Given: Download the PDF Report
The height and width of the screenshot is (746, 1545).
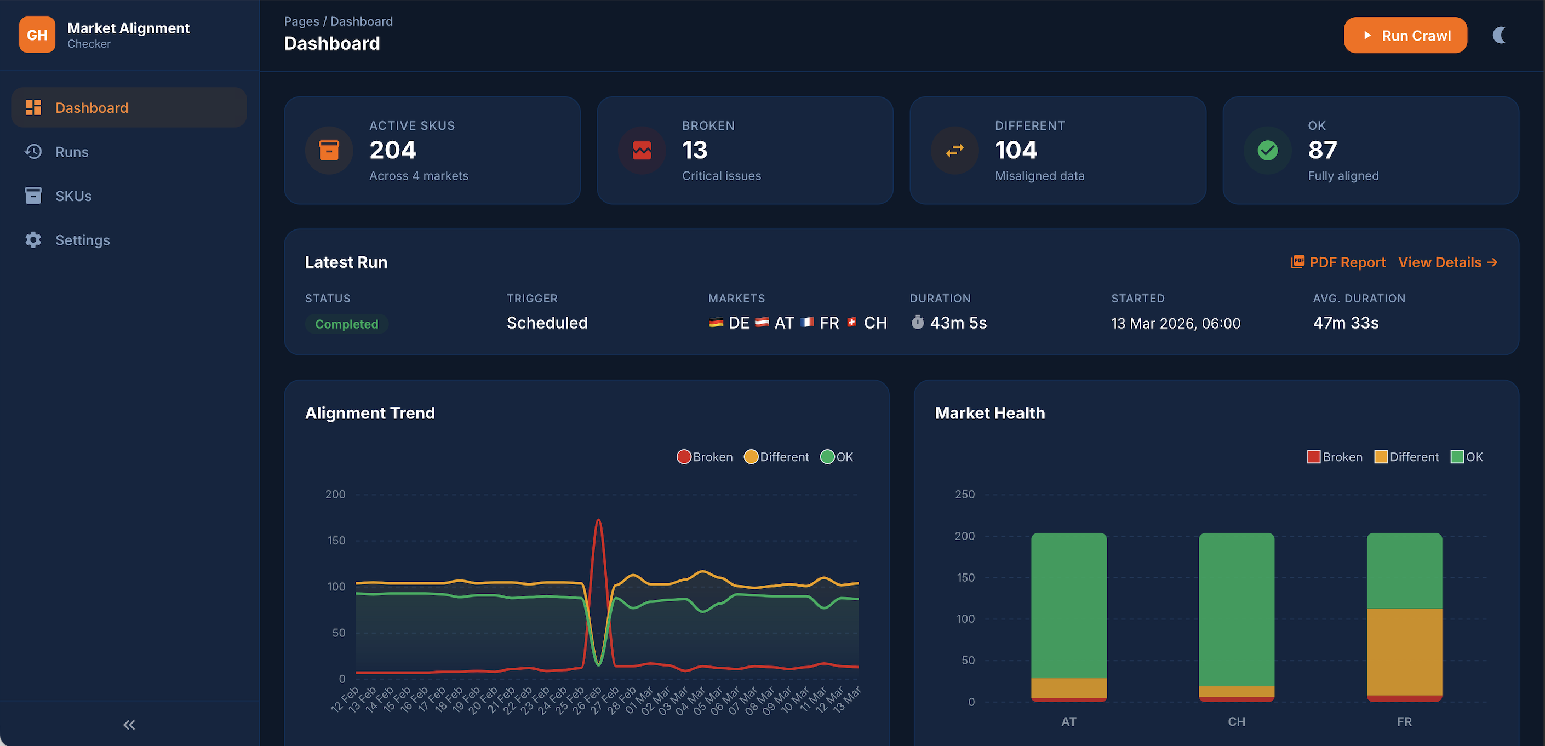Looking at the screenshot, I should coord(1338,262).
